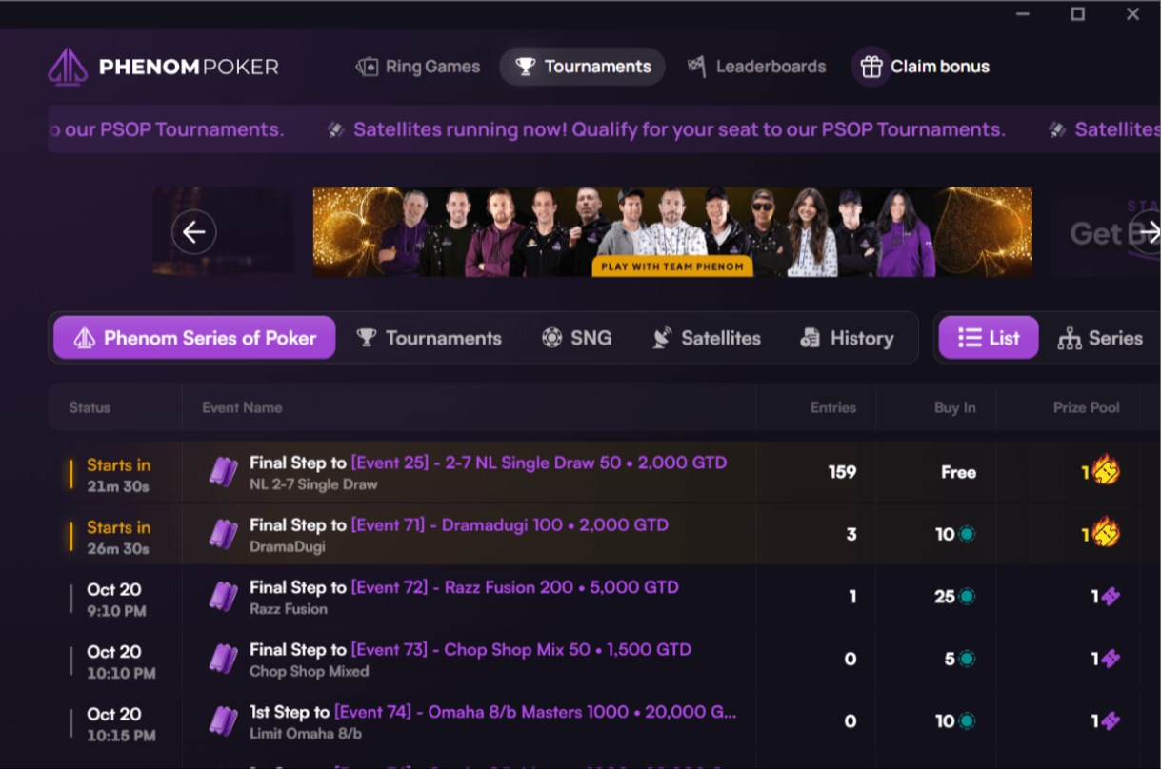Select the Phenom Series of Poker filter
This screenshot has height=769, width=1161.
pyautogui.click(x=194, y=338)
